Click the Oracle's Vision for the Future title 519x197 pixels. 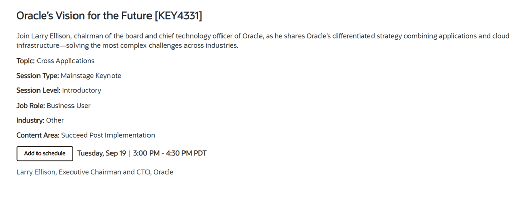pos(85,16)
